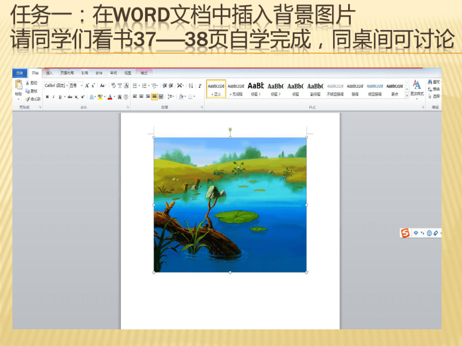Open the highlight color dropdown arrow

click(105, 97)
